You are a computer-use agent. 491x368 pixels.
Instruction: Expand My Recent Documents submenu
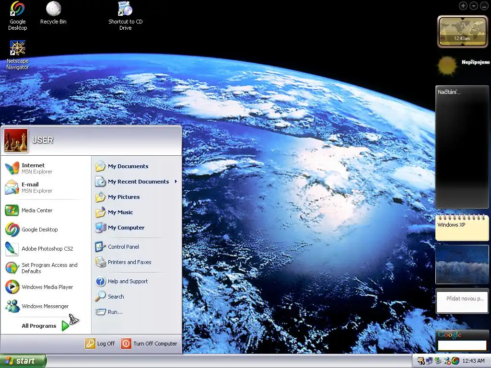point(137,182)
